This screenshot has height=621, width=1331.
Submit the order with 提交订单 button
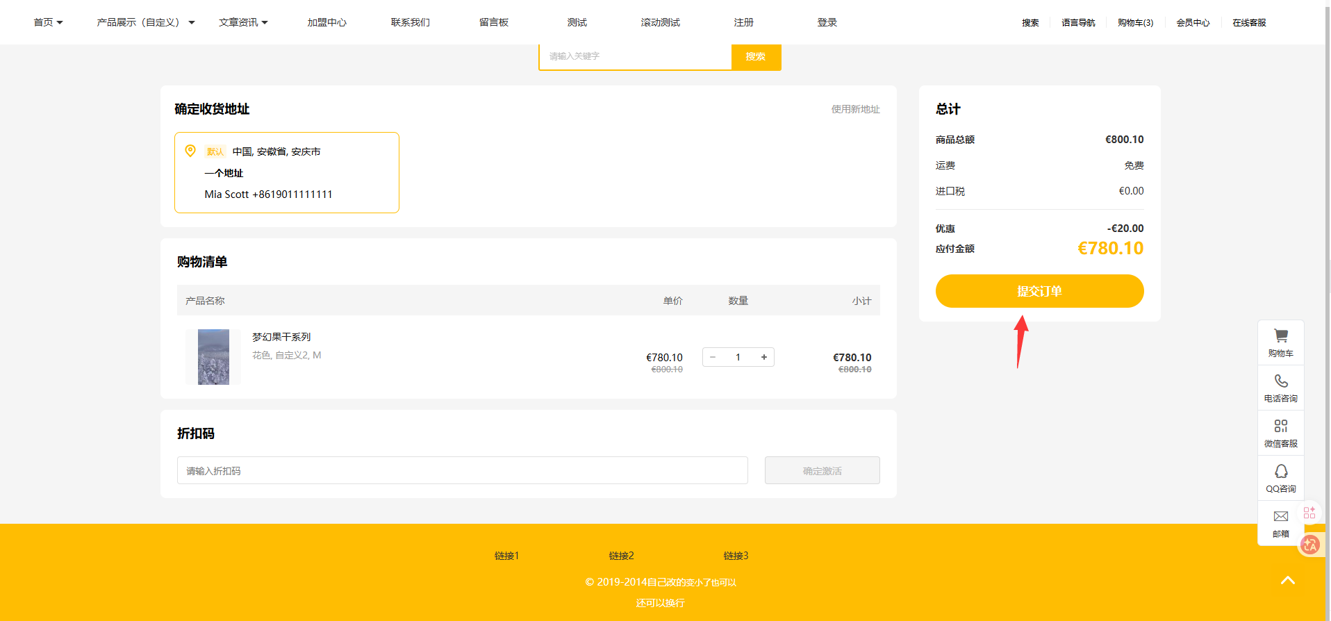(1039, 291)
